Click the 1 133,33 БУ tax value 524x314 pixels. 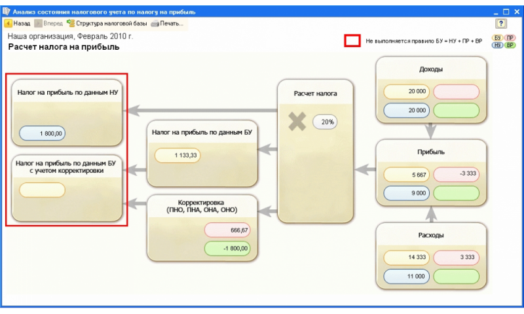177,155
